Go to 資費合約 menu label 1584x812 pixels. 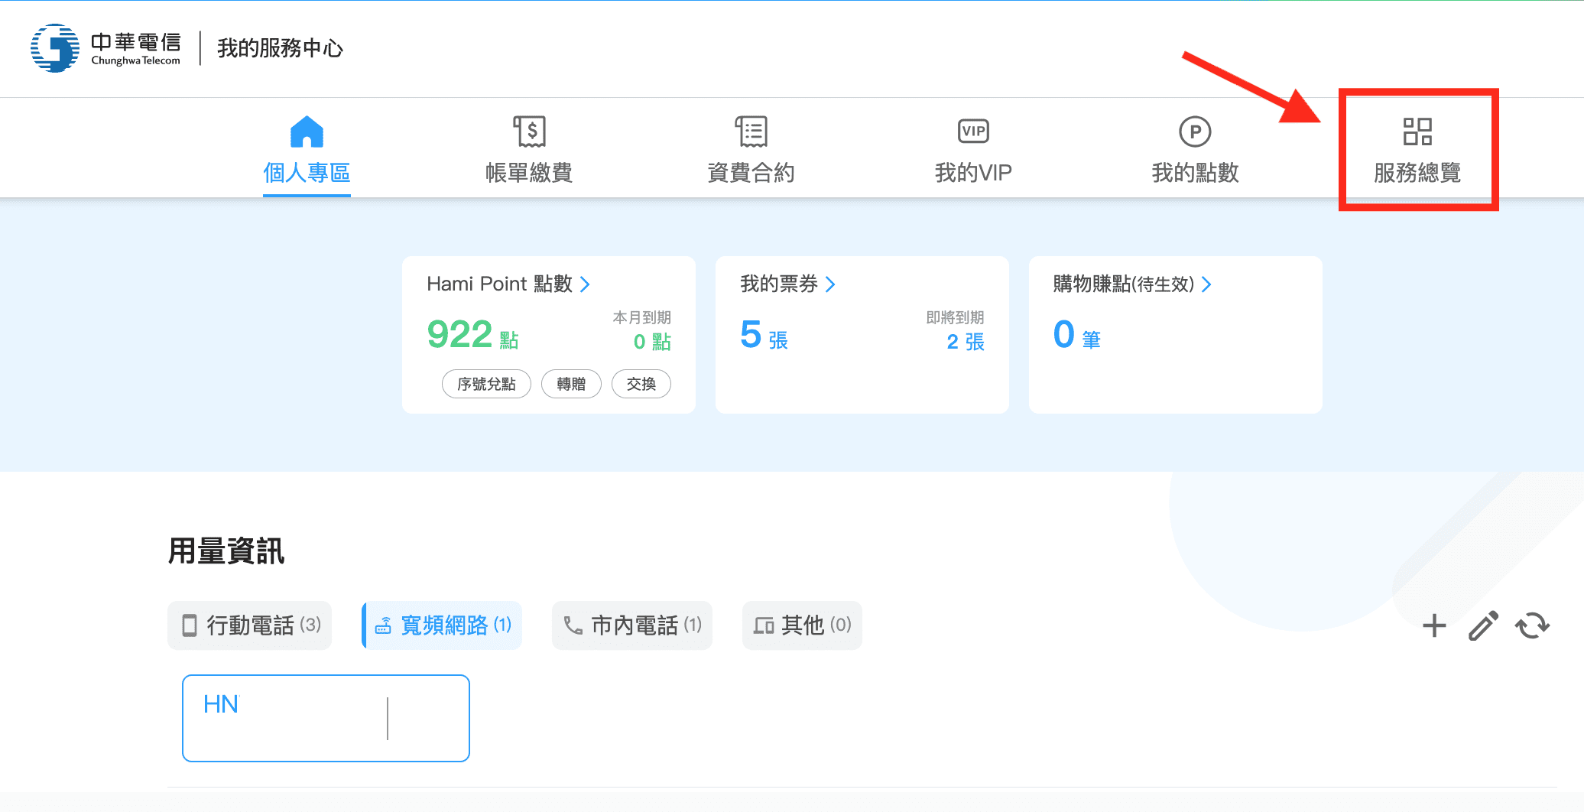[x=751, y=173]
